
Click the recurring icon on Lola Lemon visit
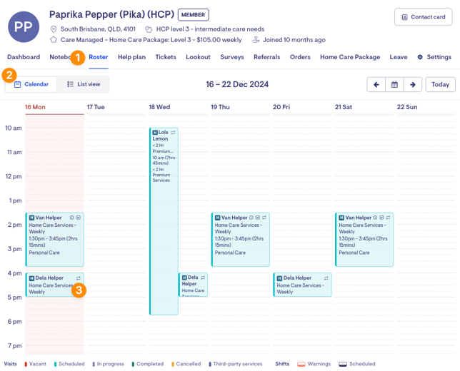174,133
